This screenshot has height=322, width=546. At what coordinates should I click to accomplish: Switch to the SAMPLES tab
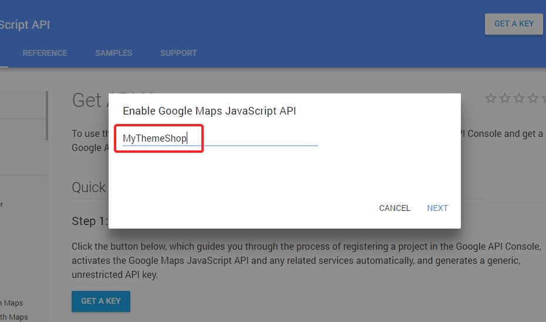(x=114, y=53)
